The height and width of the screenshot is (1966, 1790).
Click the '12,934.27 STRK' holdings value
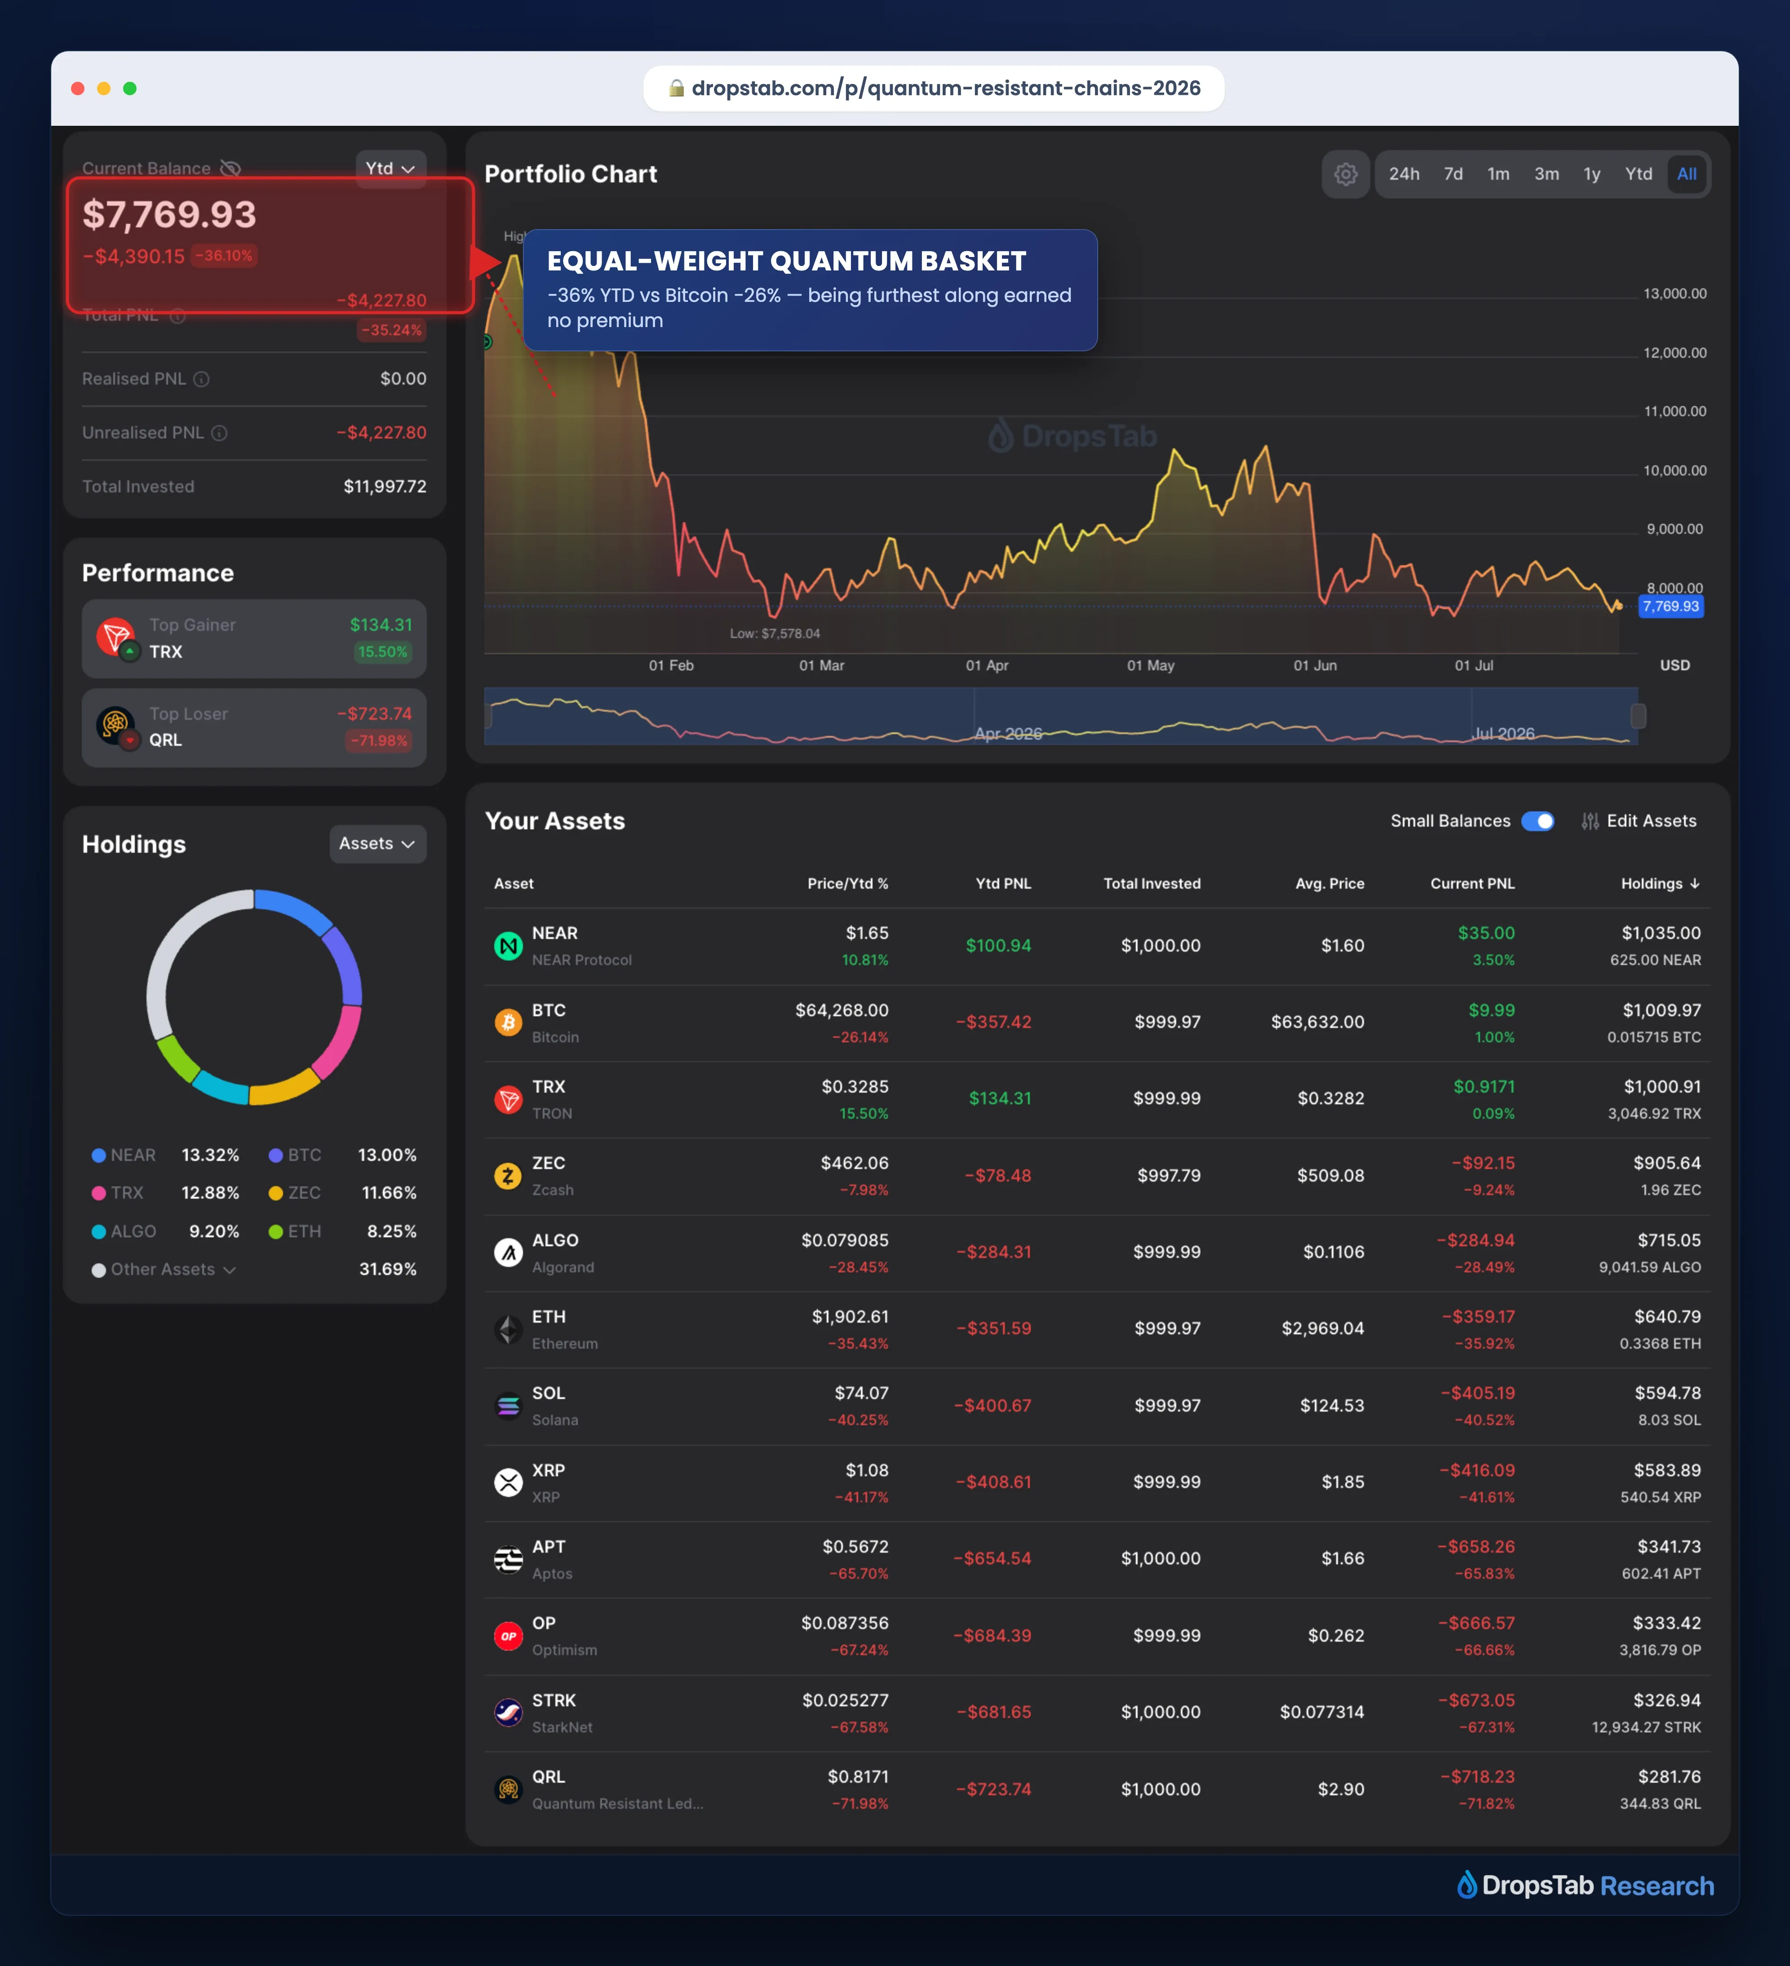click(1647, 1727)
